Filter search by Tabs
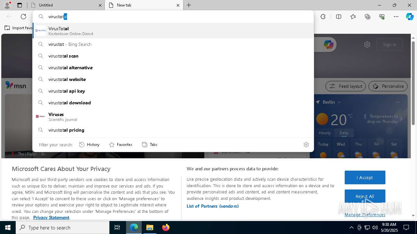 point(150,145)
